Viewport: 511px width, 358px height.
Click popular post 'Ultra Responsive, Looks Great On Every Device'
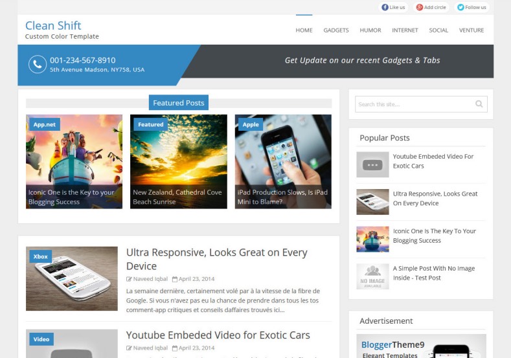(x=435, y=198)
